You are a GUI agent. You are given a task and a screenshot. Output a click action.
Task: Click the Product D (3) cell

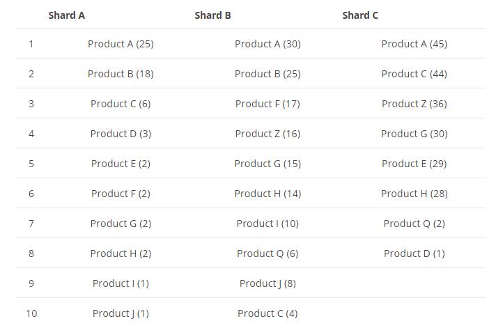[x=121, y=134]
